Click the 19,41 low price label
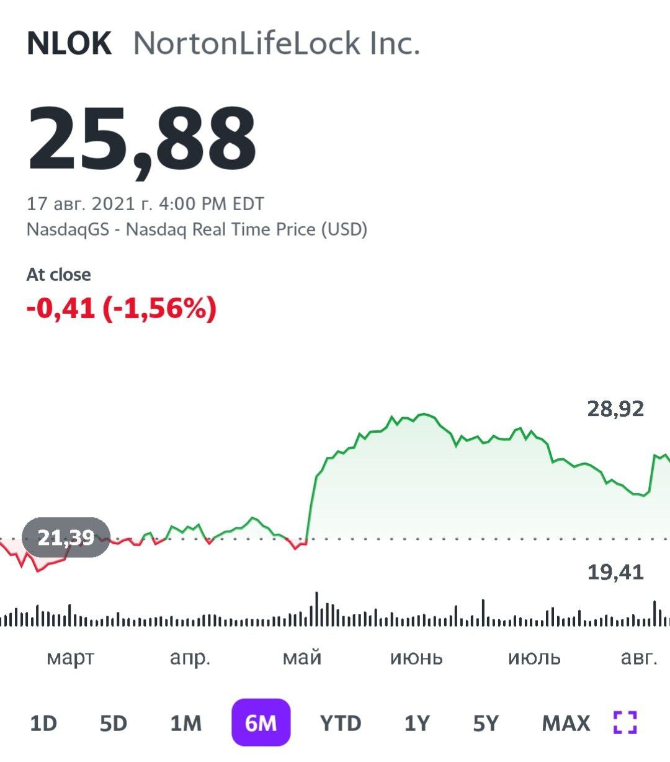Screen dimensions: 670x762 click(615, 572)
